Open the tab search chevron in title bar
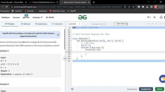The width and height of the screenshot is (165, 92). coord(148,2)
